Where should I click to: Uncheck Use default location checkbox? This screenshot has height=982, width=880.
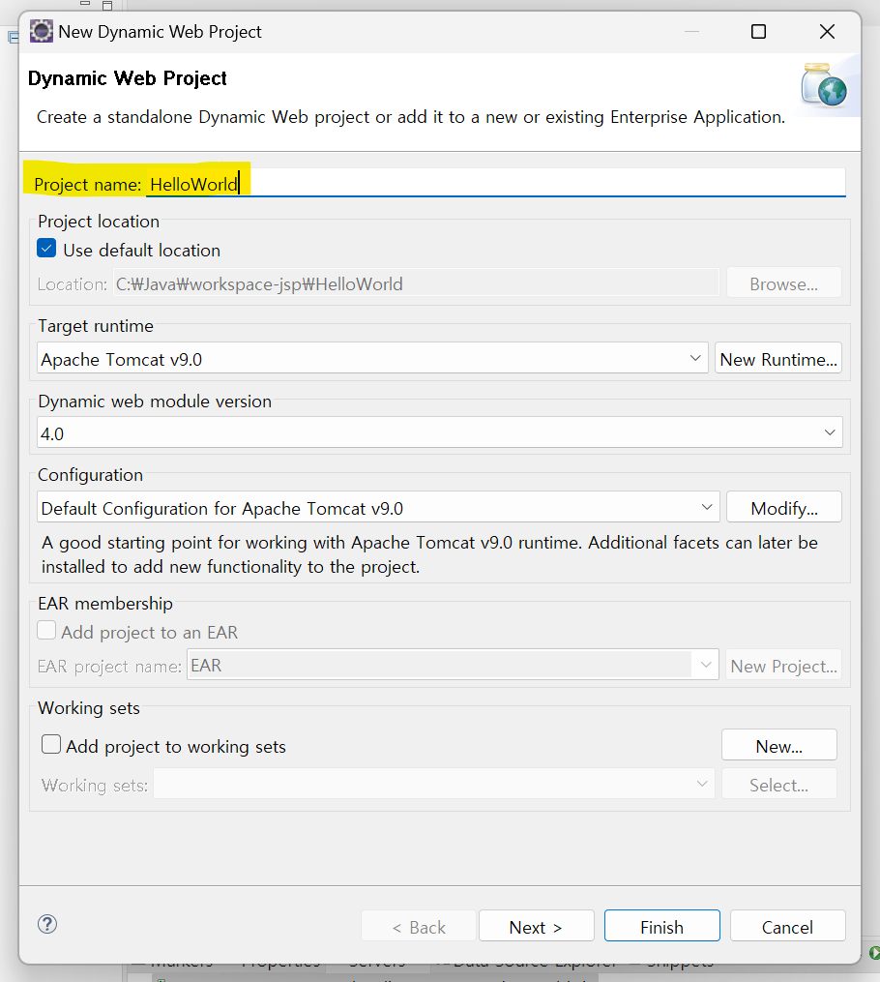46,249
